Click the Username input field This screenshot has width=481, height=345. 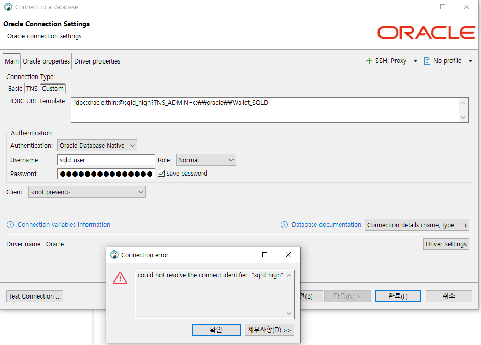(x=106, y=160)
